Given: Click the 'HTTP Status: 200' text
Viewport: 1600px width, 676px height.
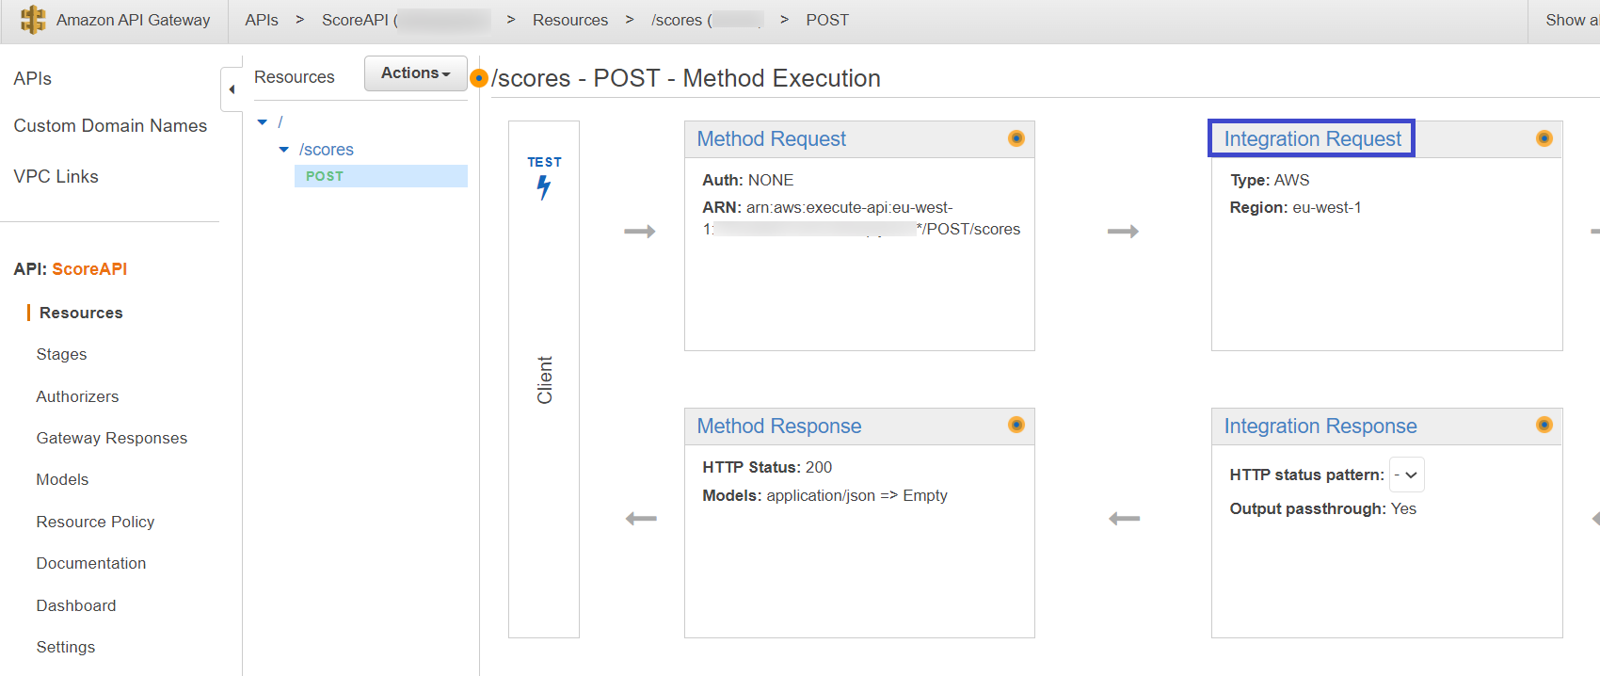Looking at the screenshot, I should 767,467.
